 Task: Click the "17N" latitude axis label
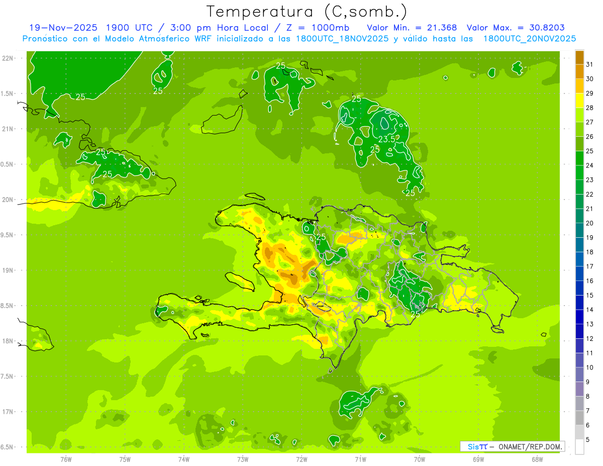(8, 412)
